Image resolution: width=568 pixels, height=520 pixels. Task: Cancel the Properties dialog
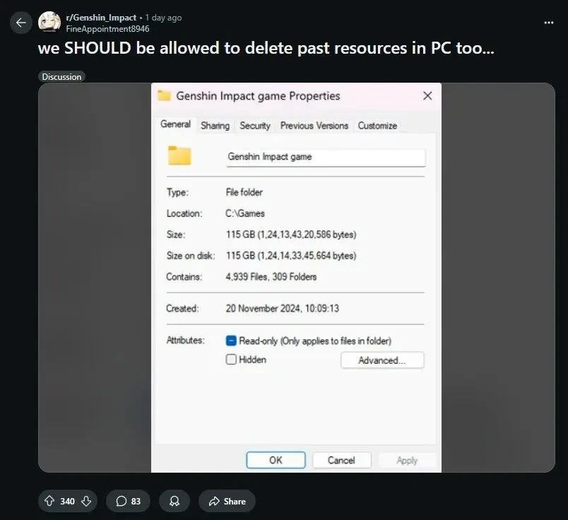341,460
